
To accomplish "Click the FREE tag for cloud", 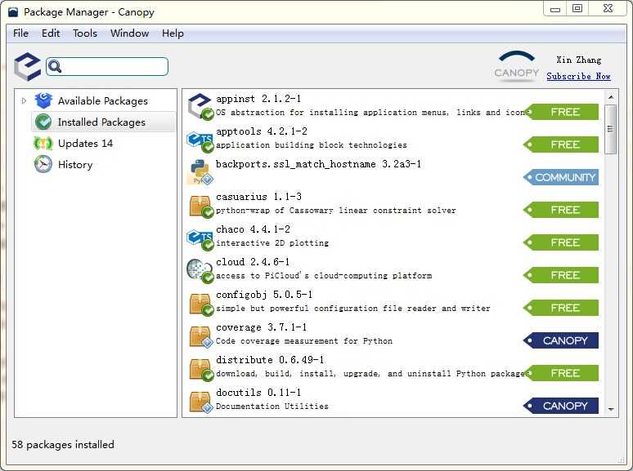I will click(x=561, y=275).
